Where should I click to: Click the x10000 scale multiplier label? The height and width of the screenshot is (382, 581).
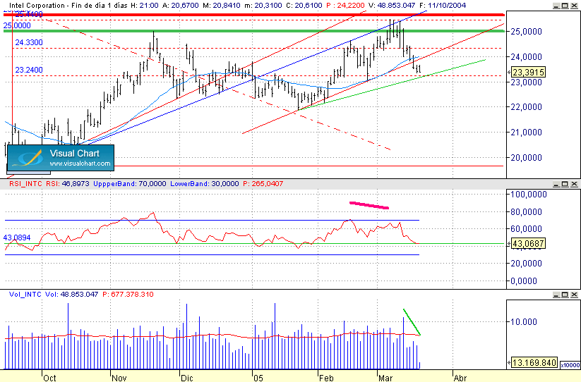570,365
